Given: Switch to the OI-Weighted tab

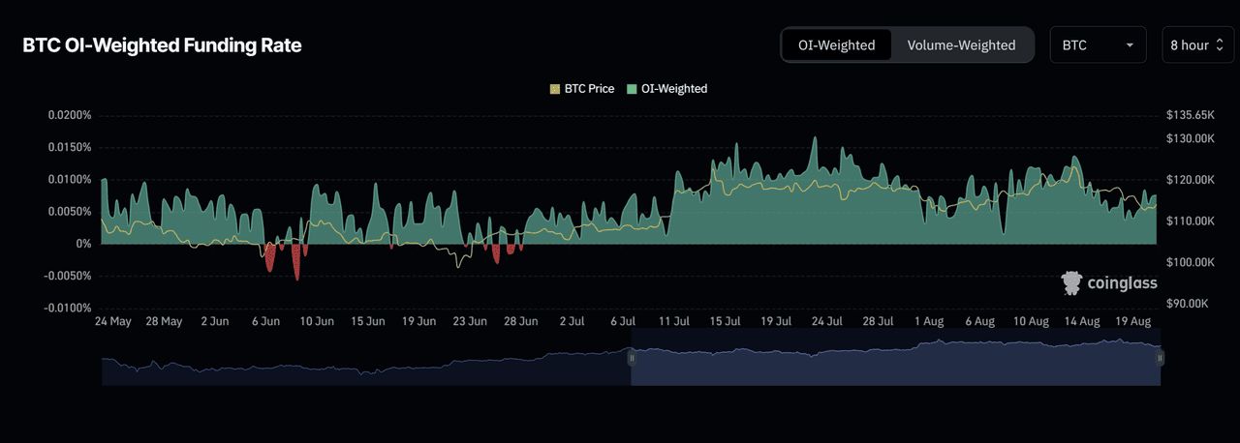Looking at the screenshot, I should (x=836, y=45).
